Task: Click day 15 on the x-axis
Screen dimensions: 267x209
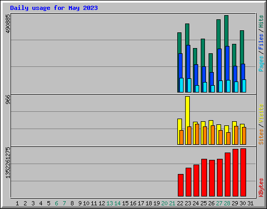Action: click(x=125, y=203)
